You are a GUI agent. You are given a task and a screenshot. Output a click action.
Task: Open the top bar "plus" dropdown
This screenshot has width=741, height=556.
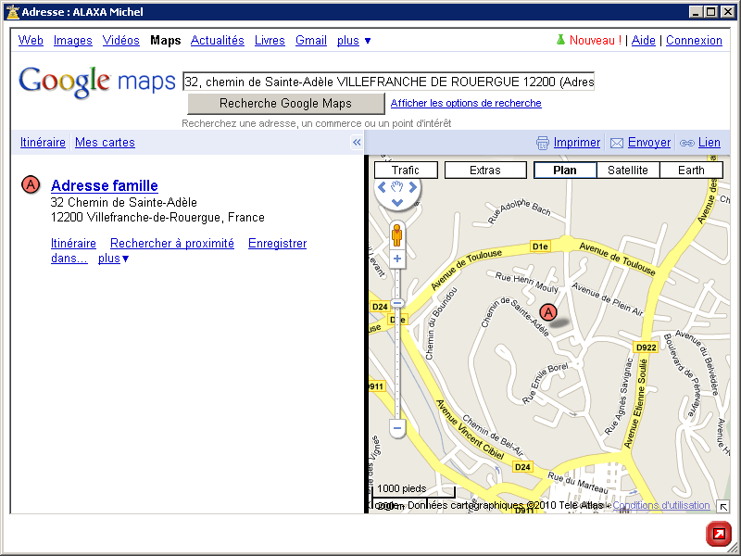pyautogui.click(x=354, y=41)
